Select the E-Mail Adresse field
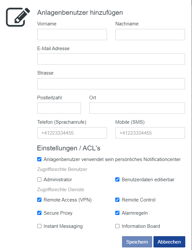 click(111, 59)
